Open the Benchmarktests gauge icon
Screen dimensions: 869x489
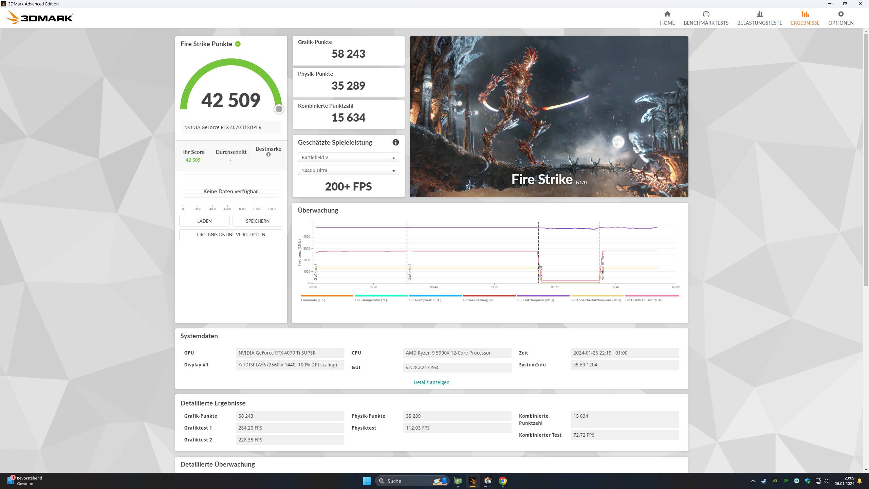tap(706, 14)
